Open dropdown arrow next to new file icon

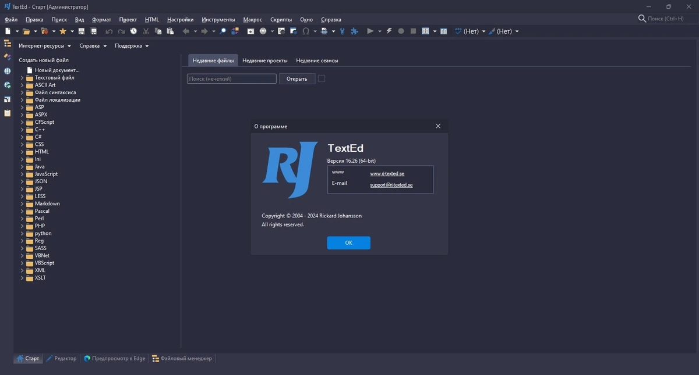(x=17, y=31)
